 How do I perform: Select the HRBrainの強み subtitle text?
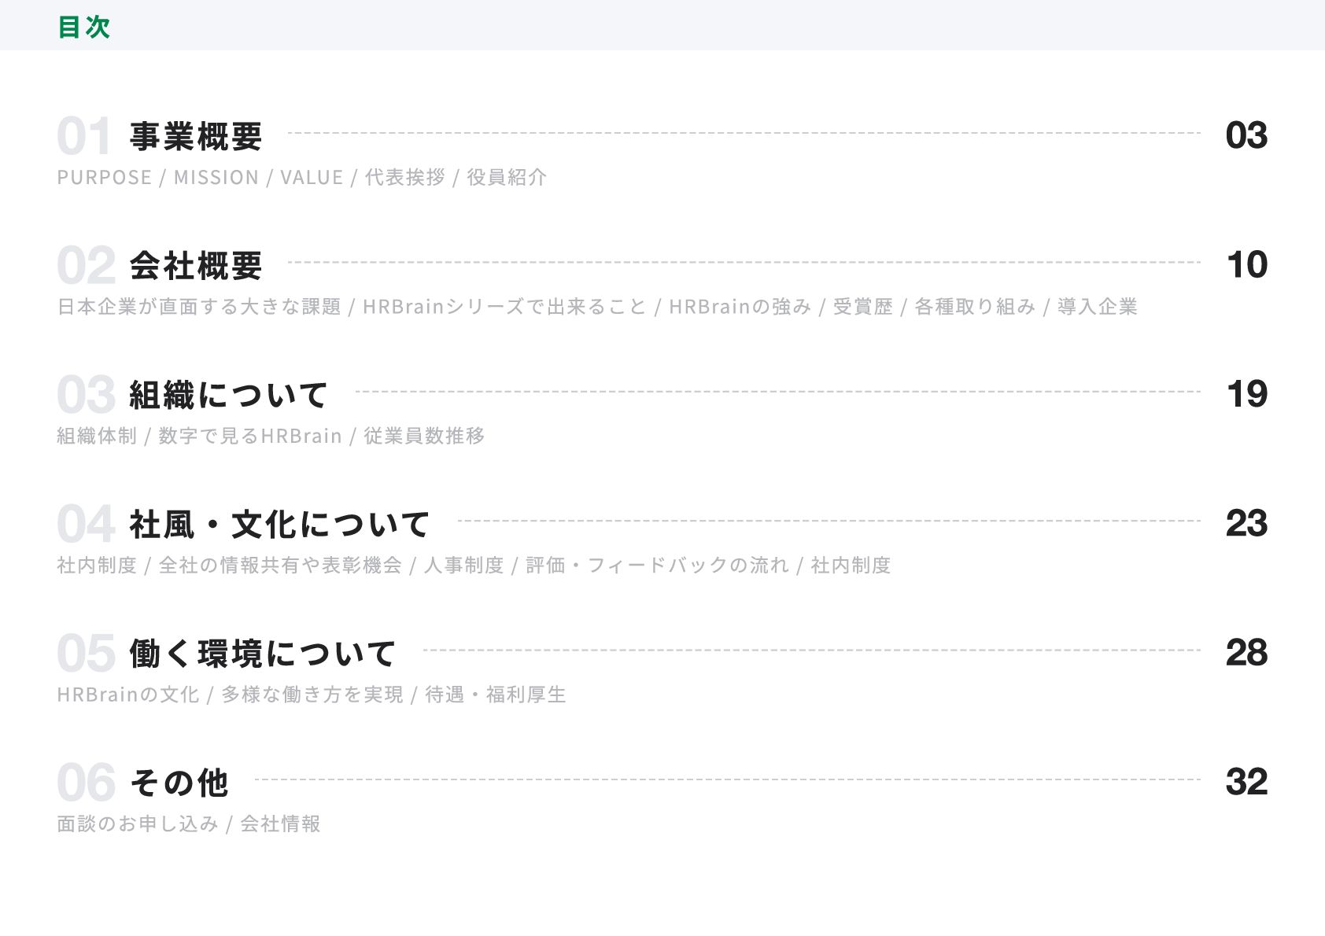pos(740,306)
